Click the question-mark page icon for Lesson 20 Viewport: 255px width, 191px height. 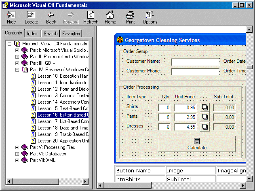point(33,141)
